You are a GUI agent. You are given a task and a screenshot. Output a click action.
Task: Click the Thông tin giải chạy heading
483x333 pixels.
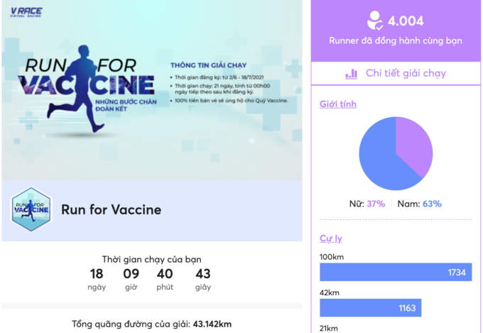(207, 63)
